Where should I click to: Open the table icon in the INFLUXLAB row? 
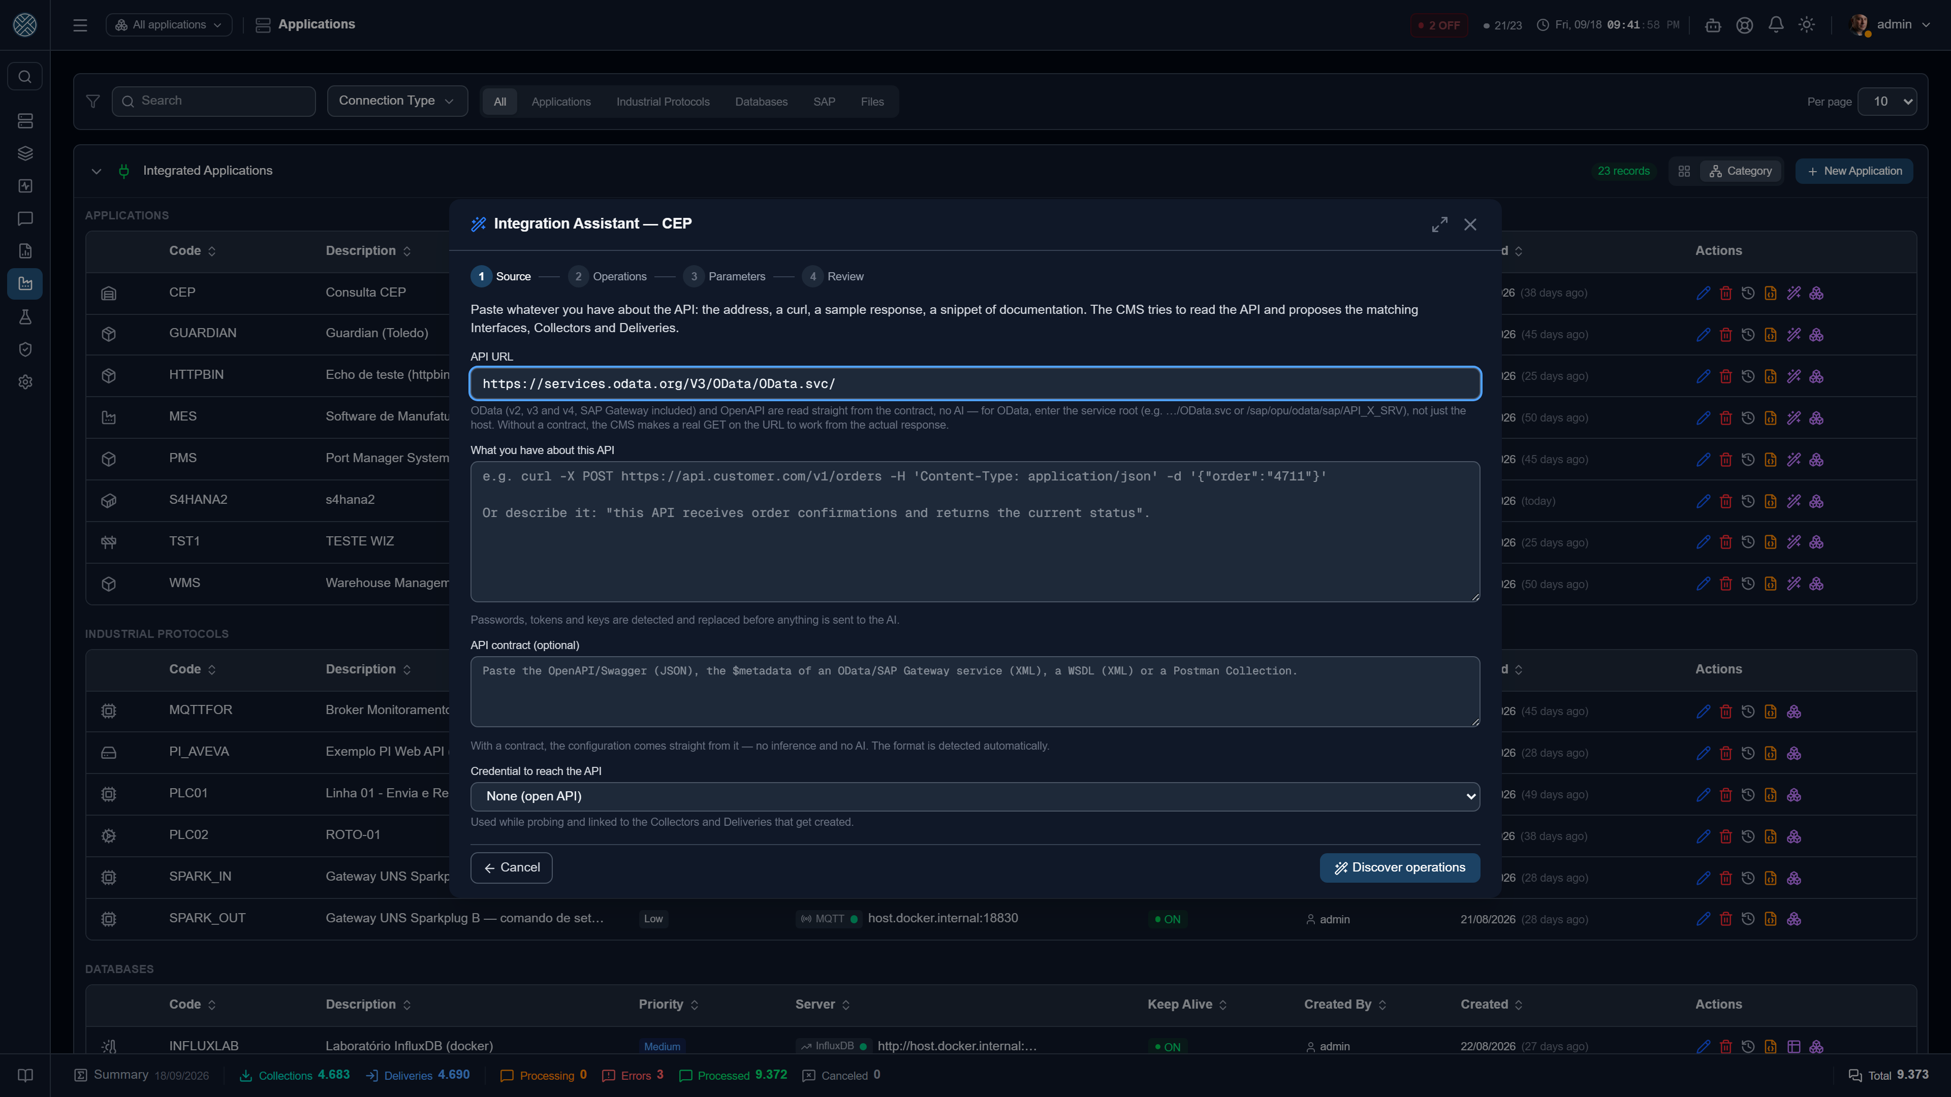point(1793,1046)
